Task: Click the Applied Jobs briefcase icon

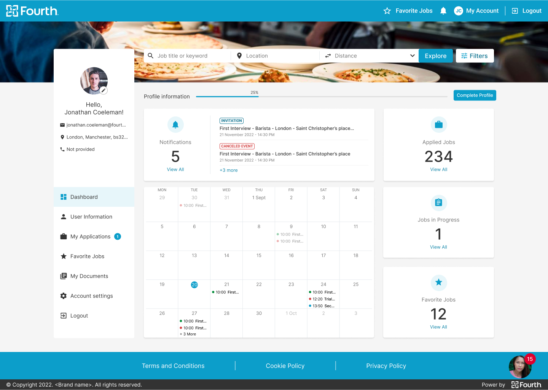Action: click(x=438, y=125)
